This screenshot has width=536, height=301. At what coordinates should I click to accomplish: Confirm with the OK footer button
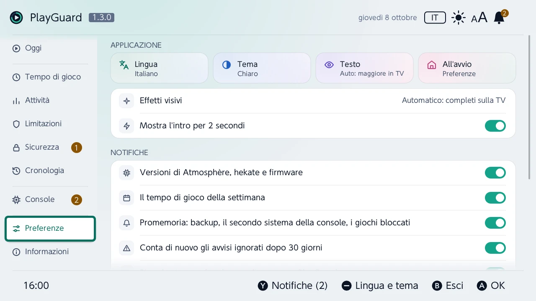coord(491,286)
